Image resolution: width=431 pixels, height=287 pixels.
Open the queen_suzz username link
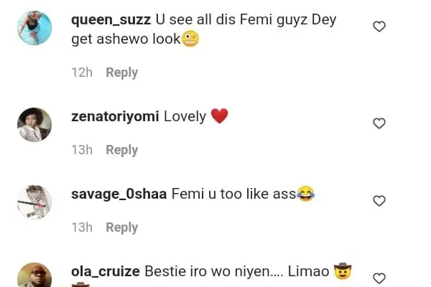click(x=111, y=20)
